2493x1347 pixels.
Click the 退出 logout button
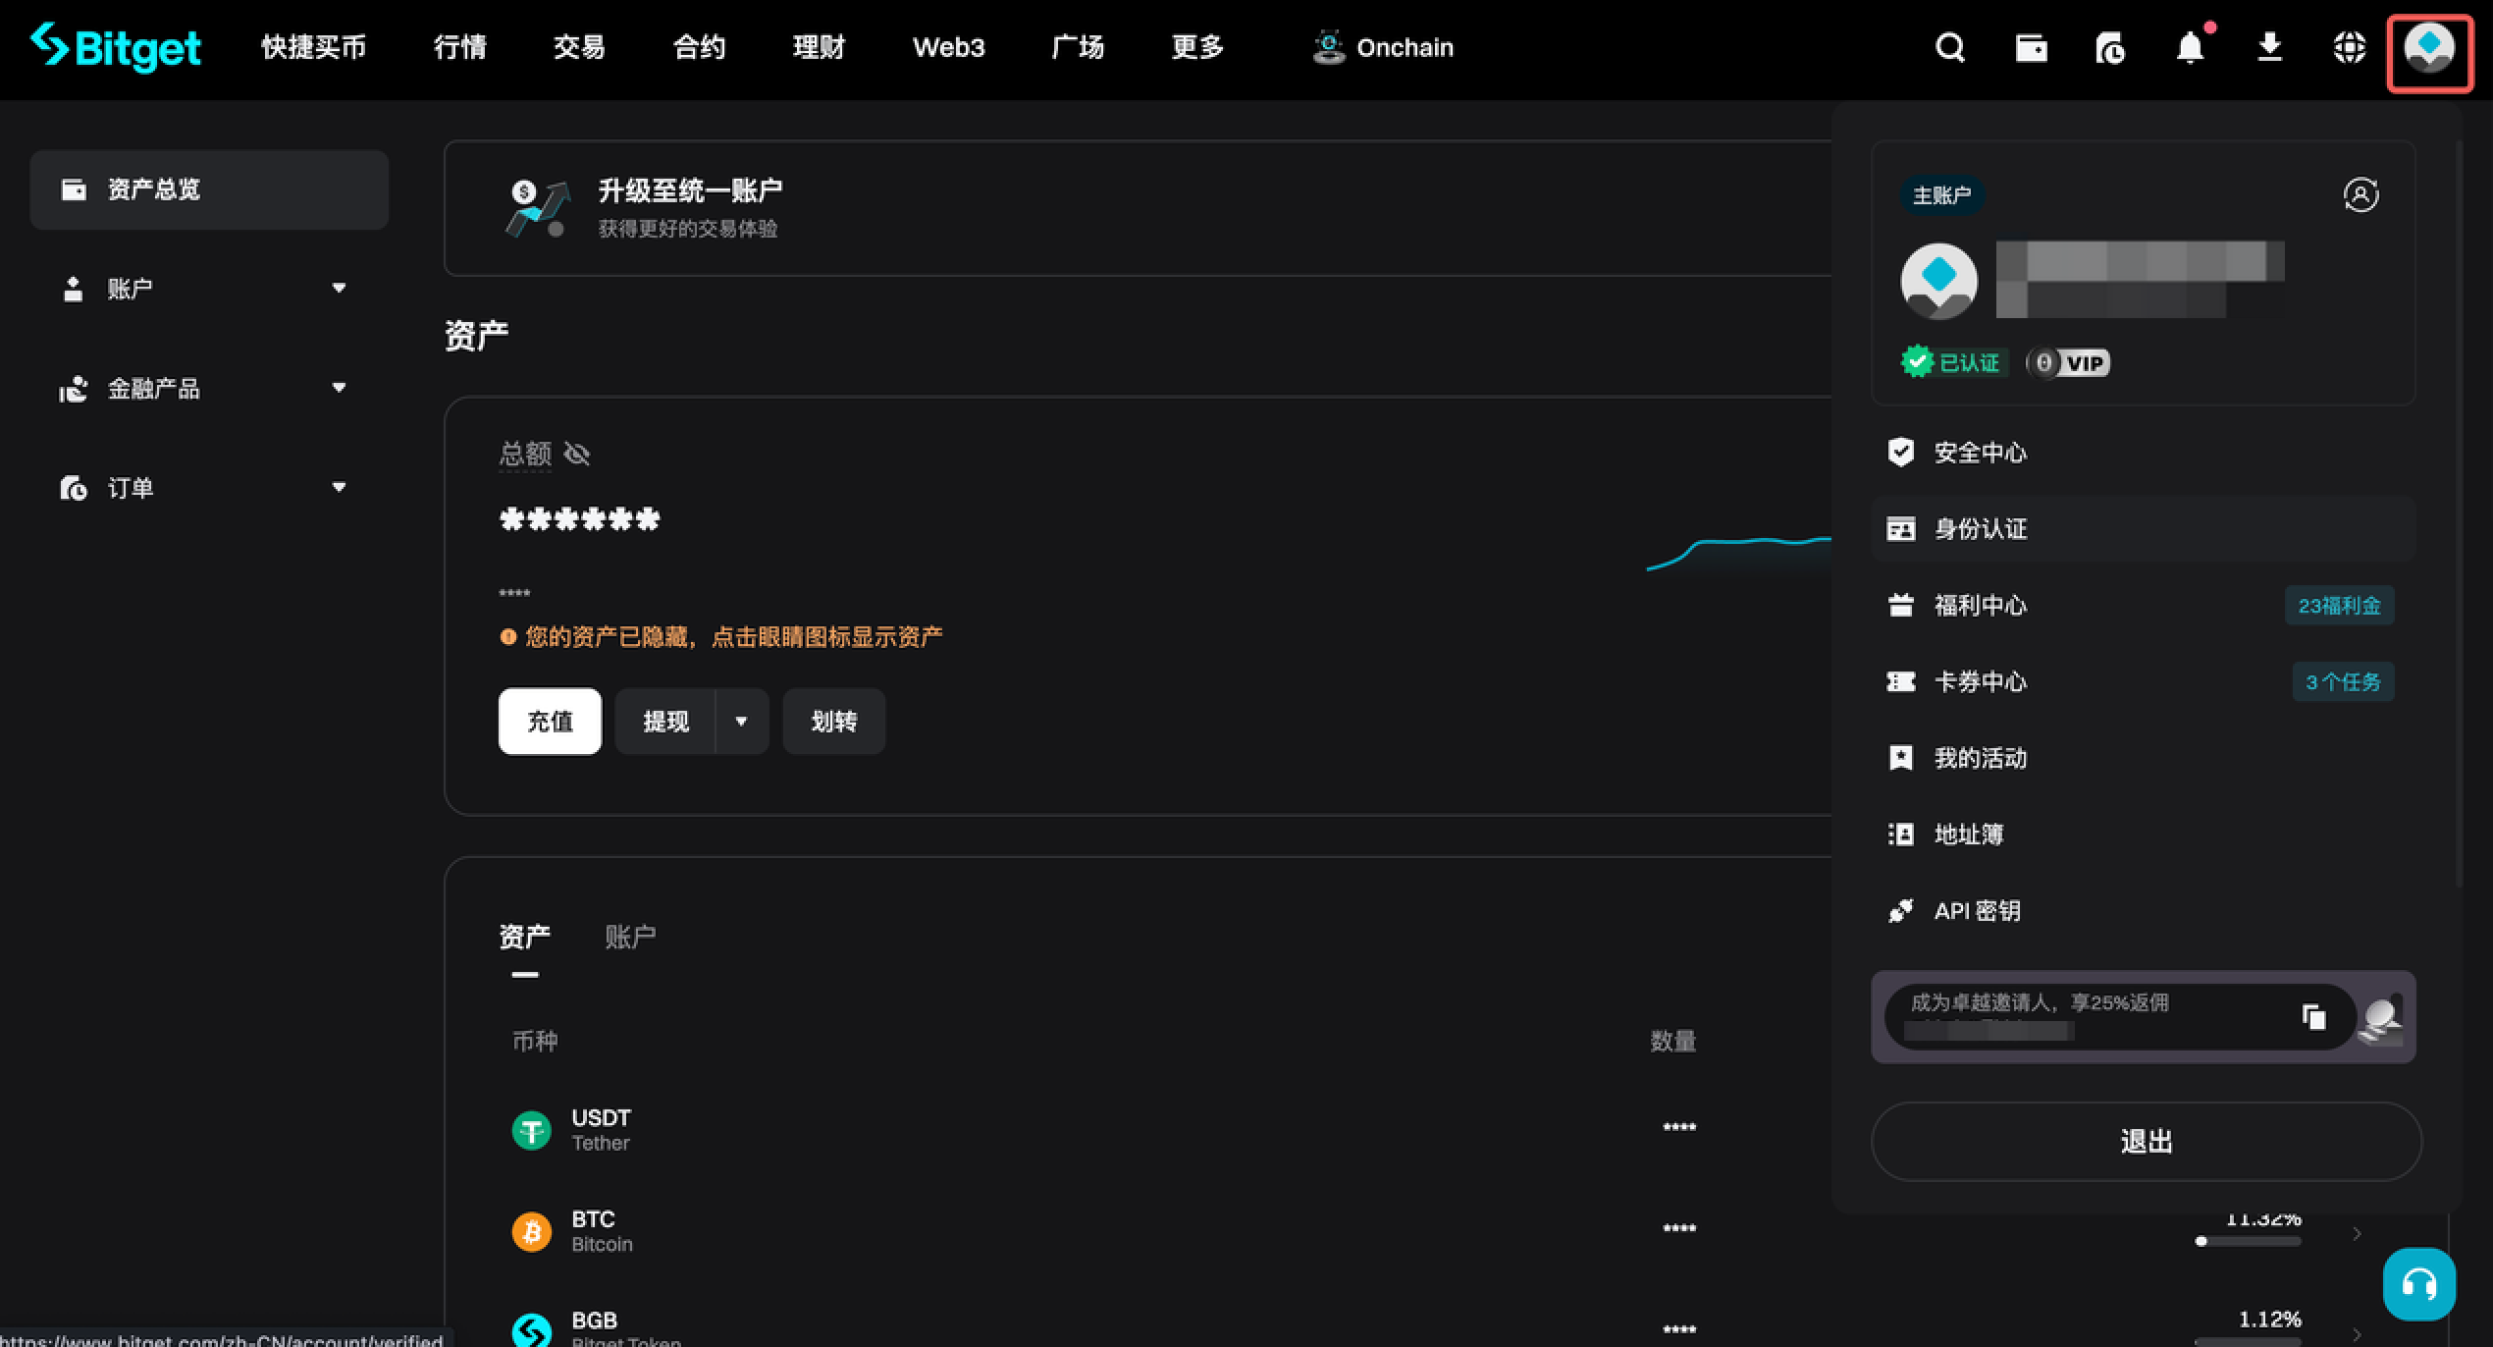tap(2146, 1141)
